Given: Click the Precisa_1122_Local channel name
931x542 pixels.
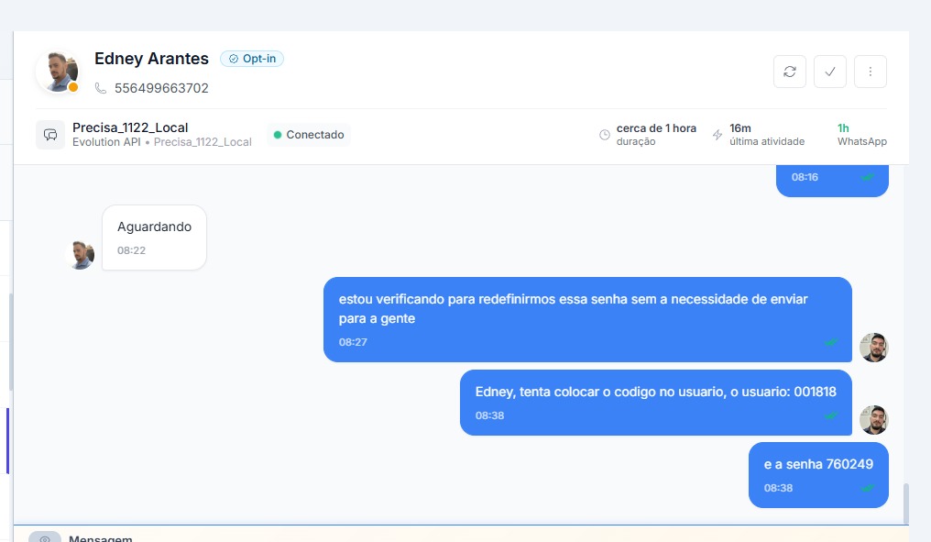Looking at the screenshot, I should [130, 127].
